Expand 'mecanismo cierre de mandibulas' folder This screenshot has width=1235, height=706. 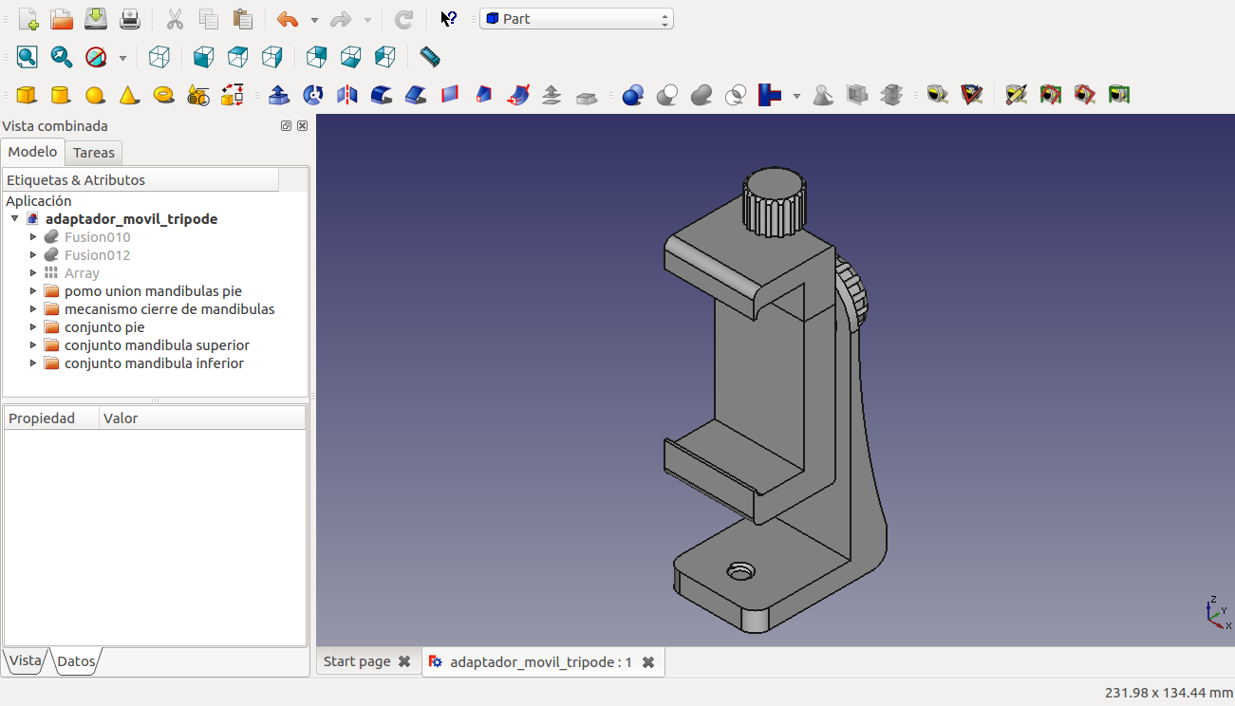33,309
